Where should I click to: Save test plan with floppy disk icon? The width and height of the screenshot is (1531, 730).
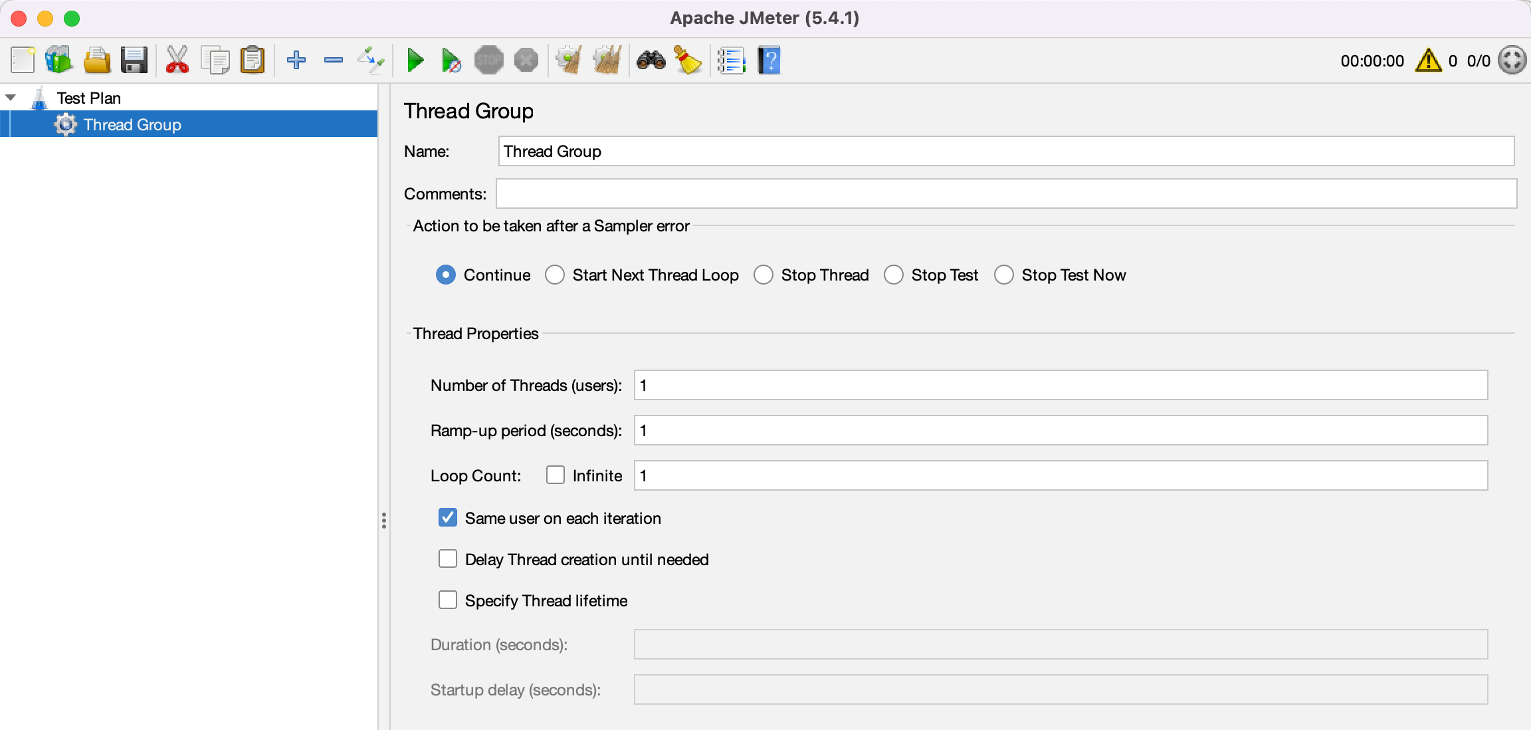click(134, 61)
